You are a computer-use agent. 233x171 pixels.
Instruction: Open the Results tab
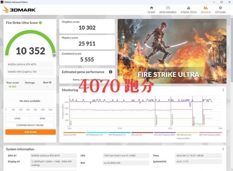206,10
